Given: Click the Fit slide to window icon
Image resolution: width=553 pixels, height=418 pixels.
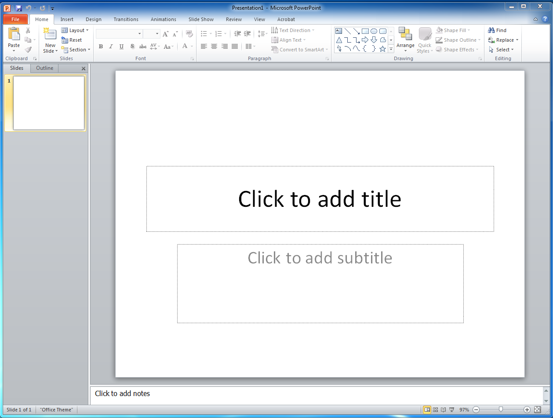Looking at the screenshot, I should point(537,410).
